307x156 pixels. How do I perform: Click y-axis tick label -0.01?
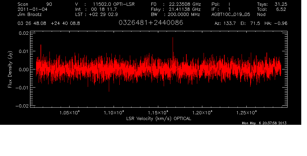tap(22, 88)
